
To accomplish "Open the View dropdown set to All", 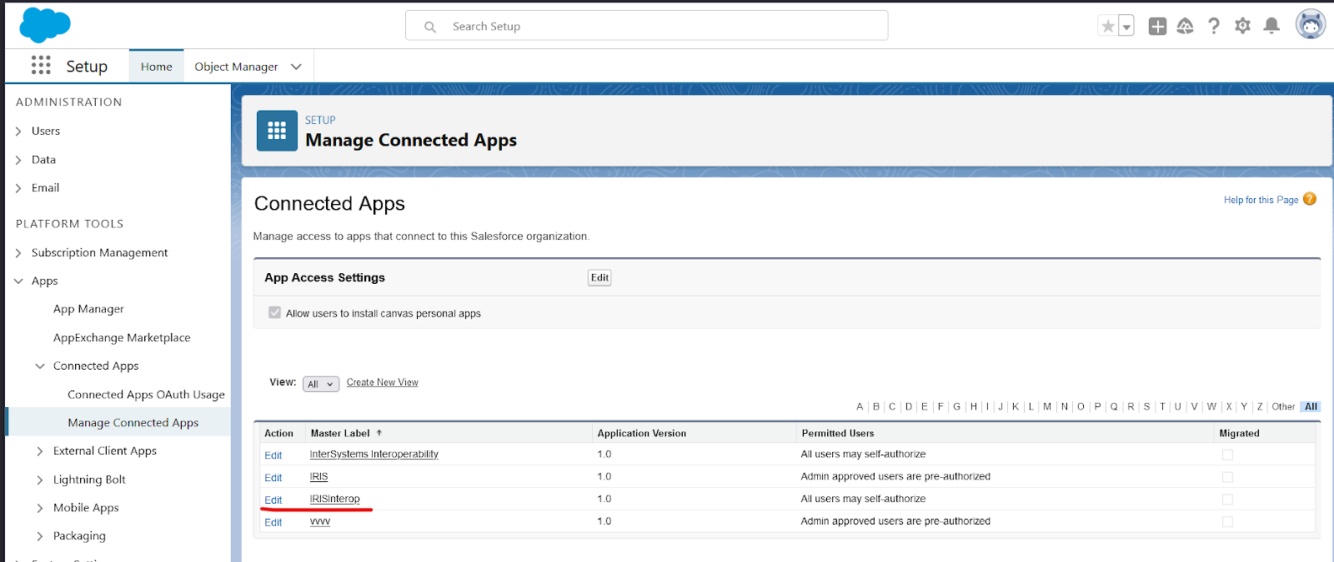I will 321,384.
